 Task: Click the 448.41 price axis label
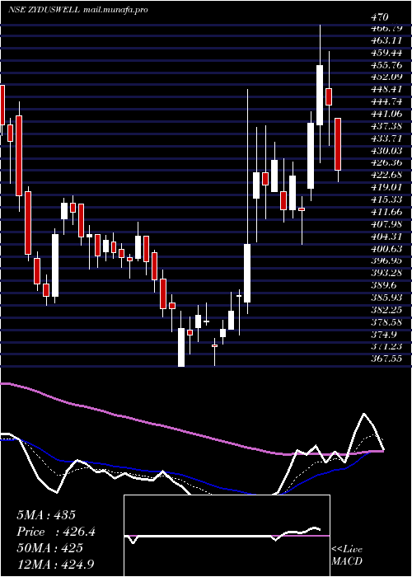(x=386, y=89)
